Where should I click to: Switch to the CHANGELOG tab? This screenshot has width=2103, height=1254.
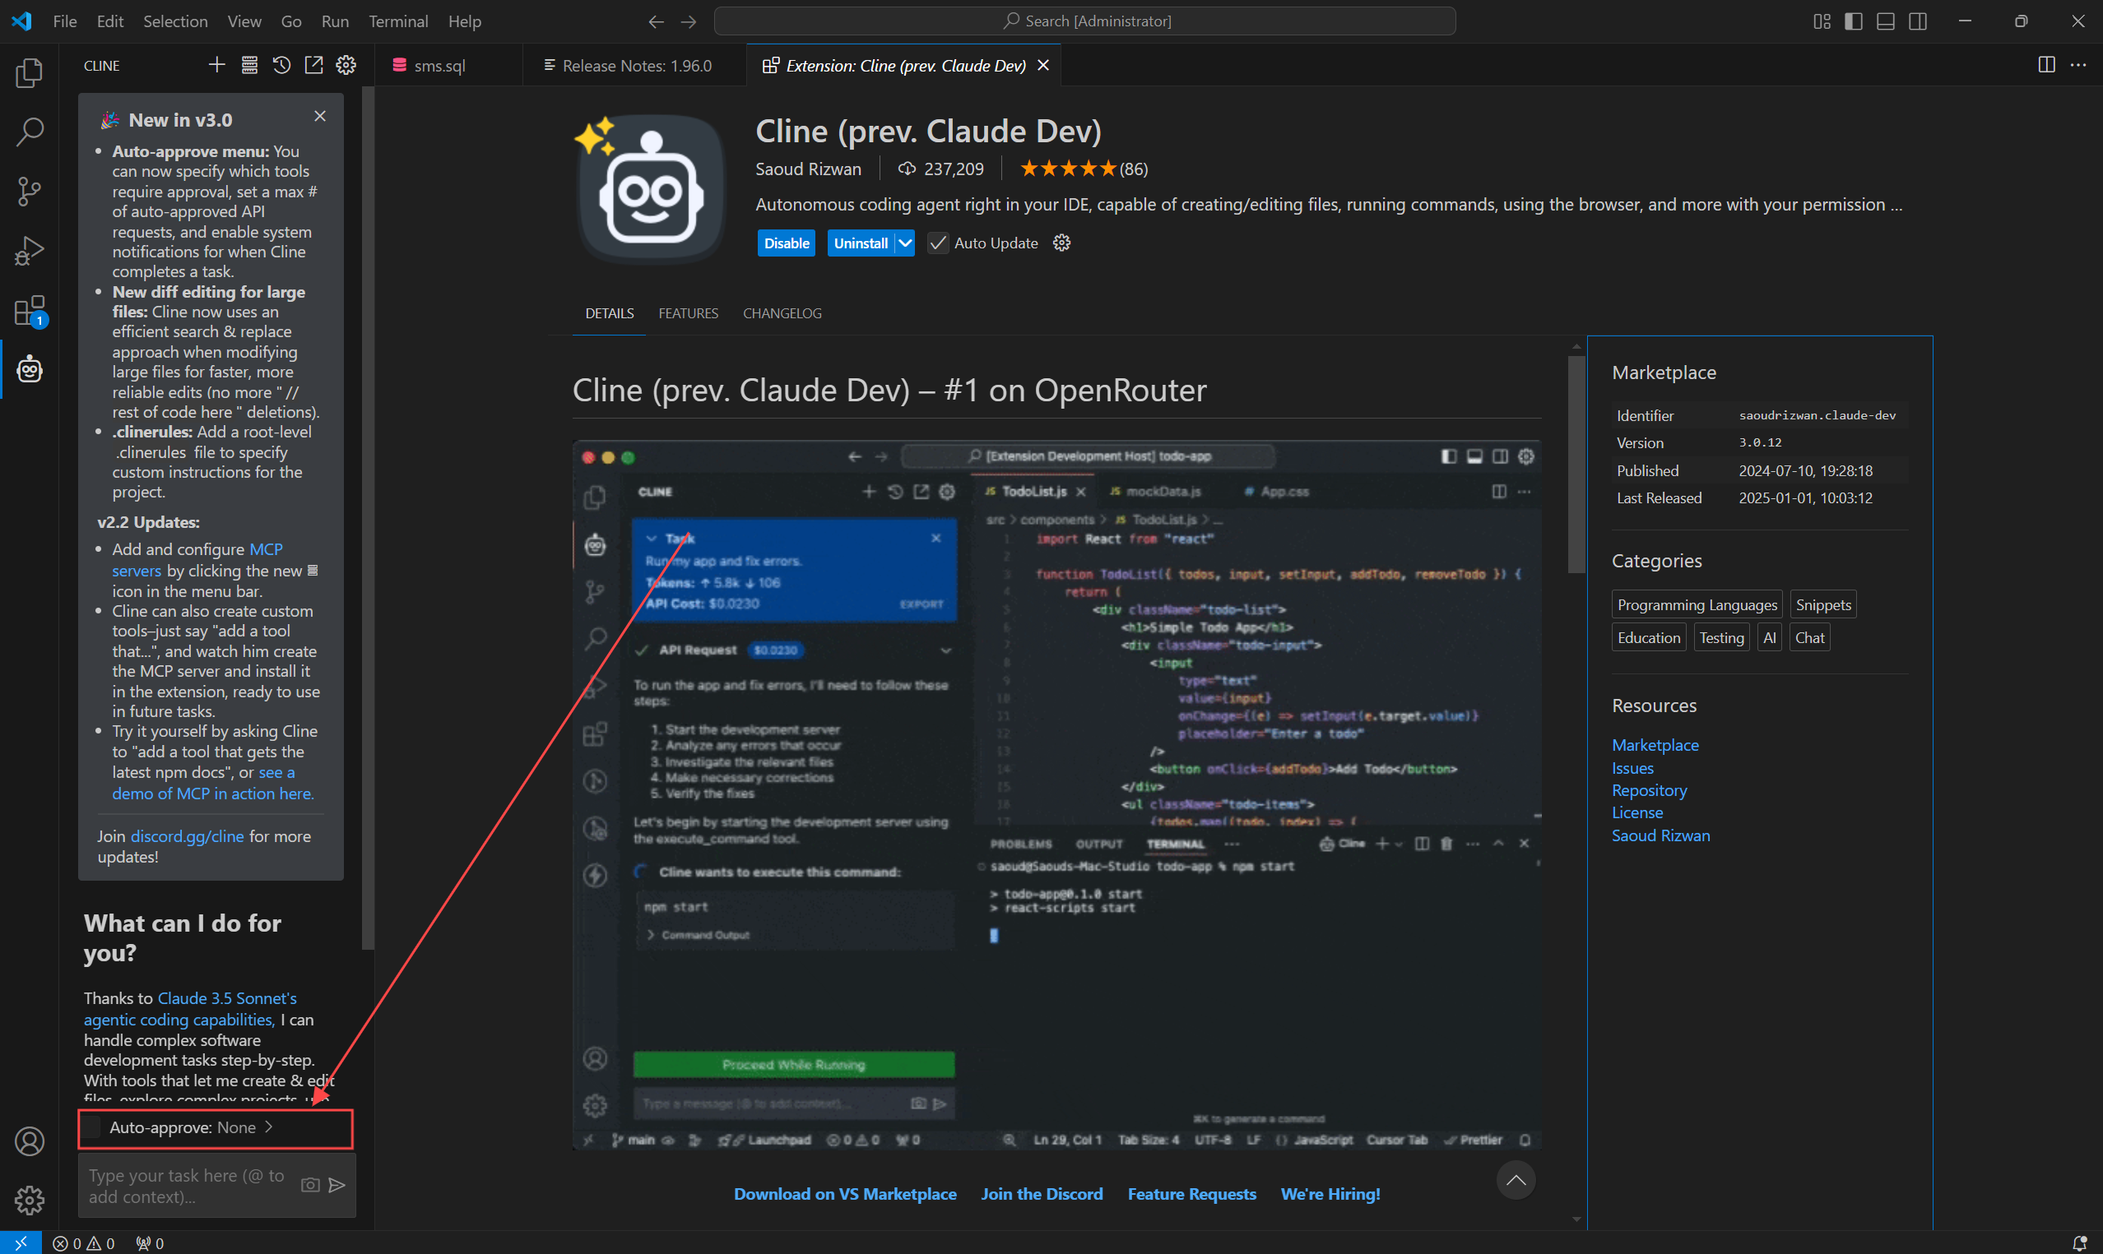(x=782, y=313)
